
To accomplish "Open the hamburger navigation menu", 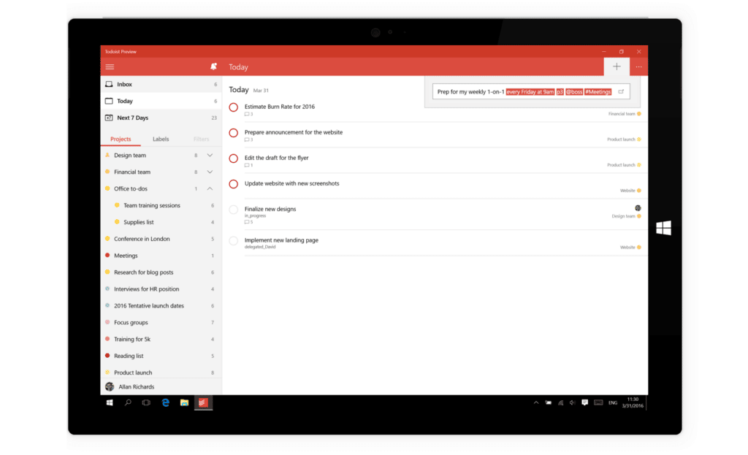I will click(110, 66).
